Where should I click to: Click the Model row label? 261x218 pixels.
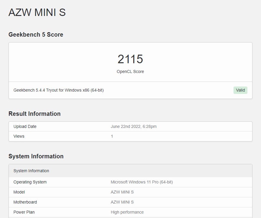pos(19,192)
